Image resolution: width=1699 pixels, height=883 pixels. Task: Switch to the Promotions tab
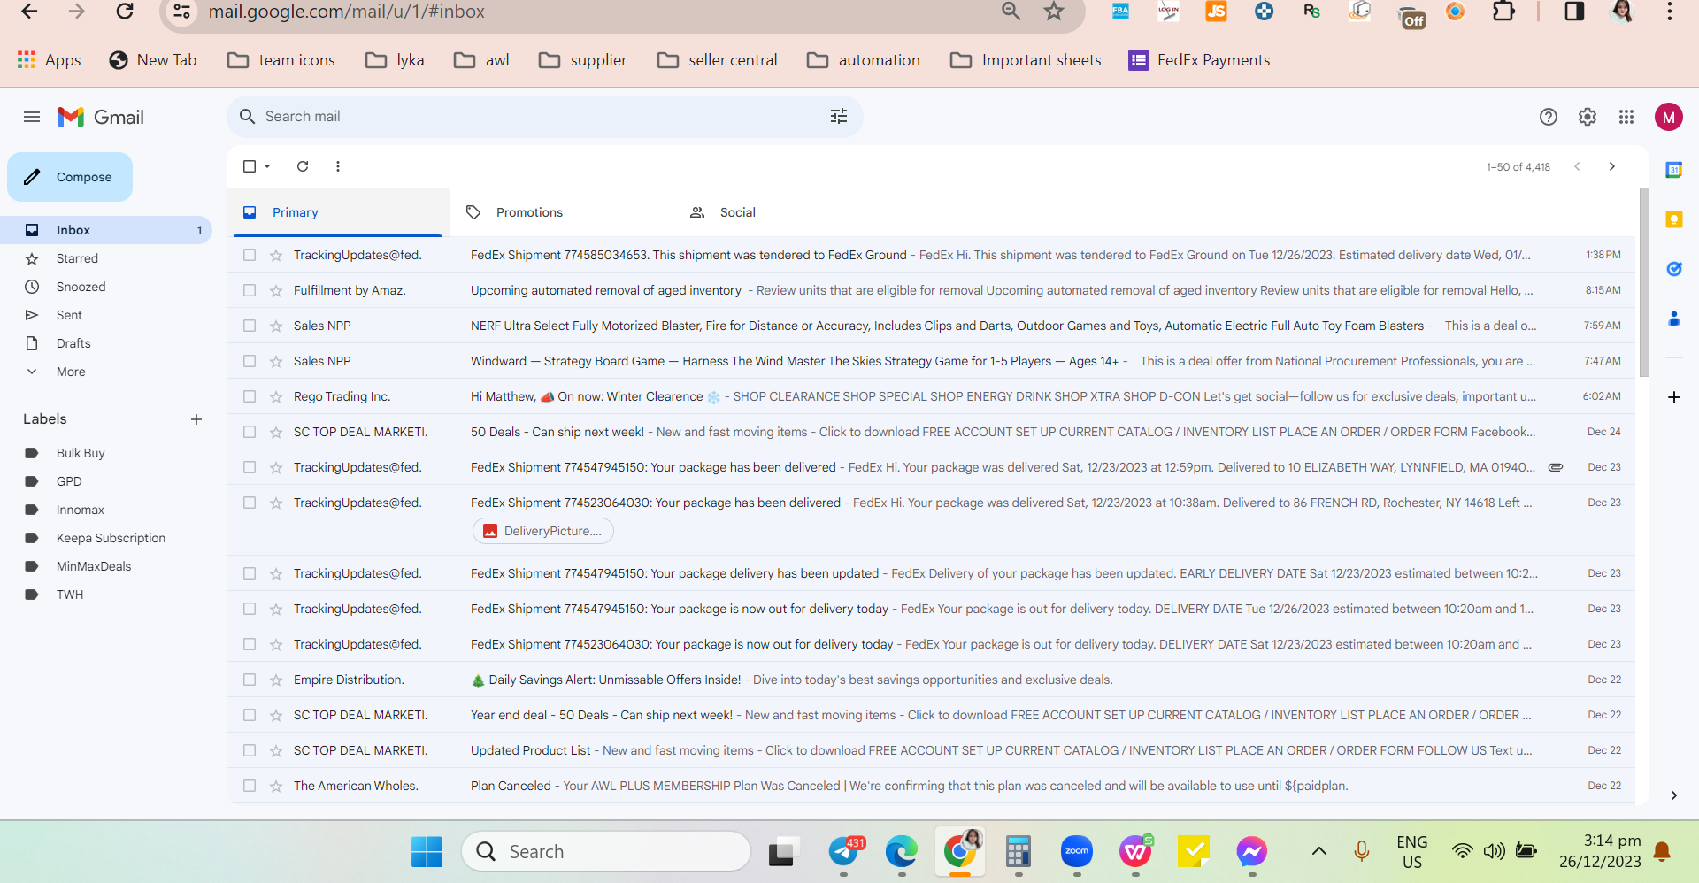click(563, 212)
